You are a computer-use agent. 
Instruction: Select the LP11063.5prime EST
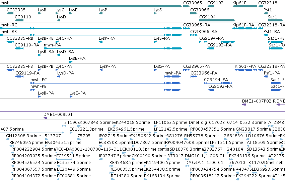pos(155,126)
